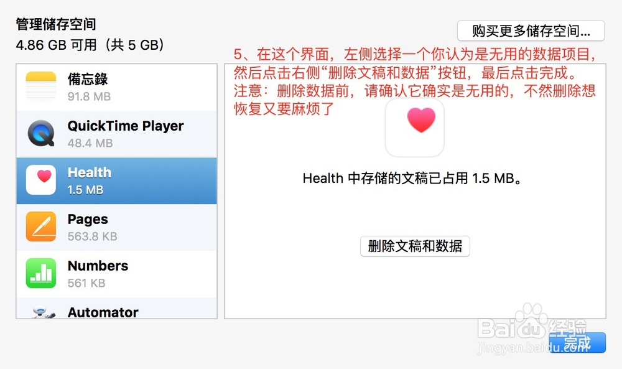Select the 備忘錄 entry name
Image resolution: width=622 pixels, height=369 pixels.
[88, 79]
